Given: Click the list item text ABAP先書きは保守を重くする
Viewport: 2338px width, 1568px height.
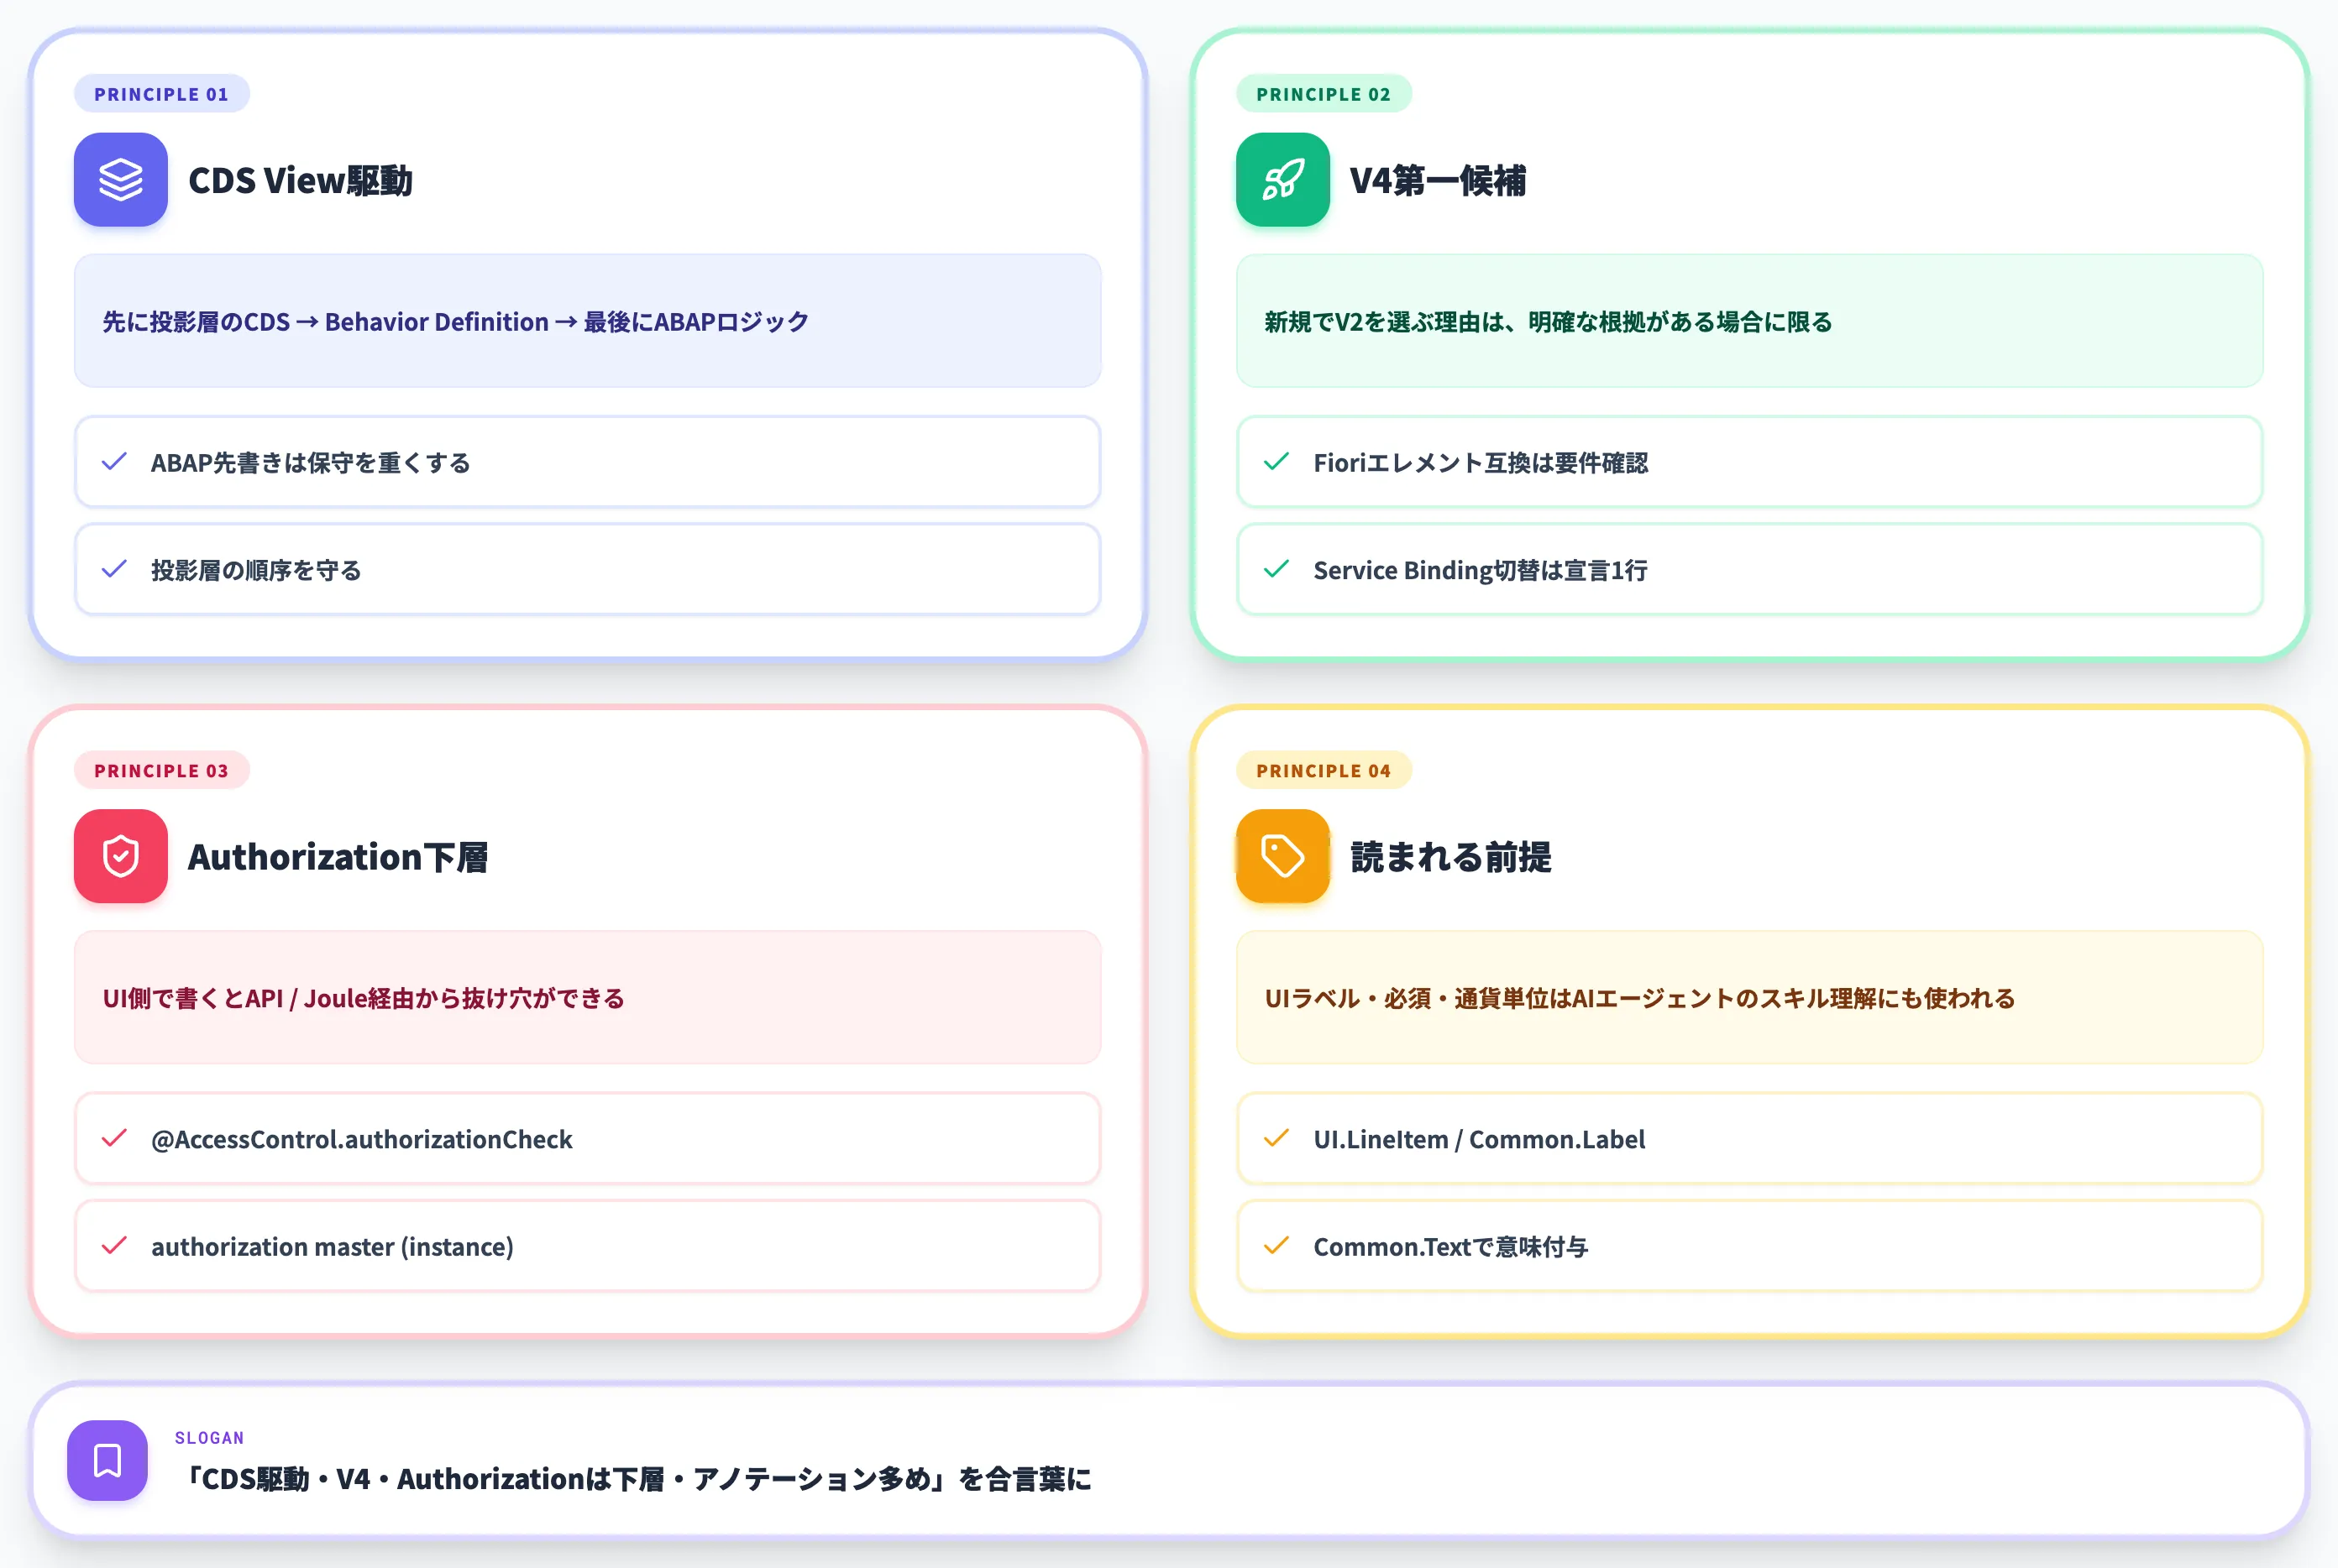Looking at the screenshot, I should click(x=310, y=463).
